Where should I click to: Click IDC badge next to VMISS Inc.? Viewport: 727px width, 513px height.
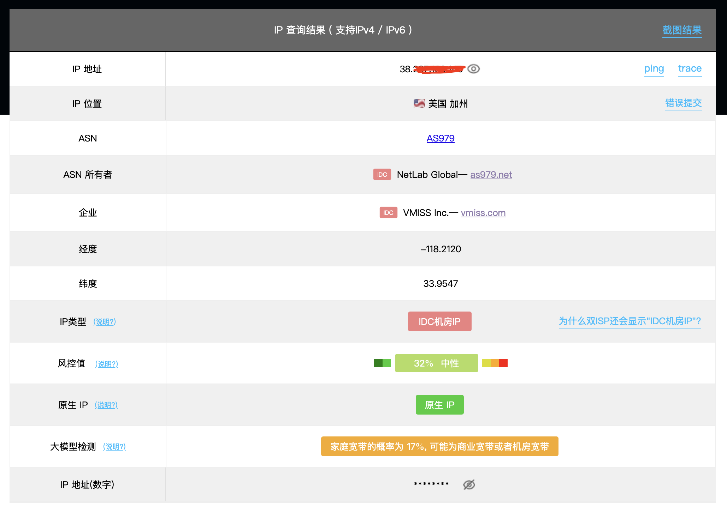coord(388,213)
